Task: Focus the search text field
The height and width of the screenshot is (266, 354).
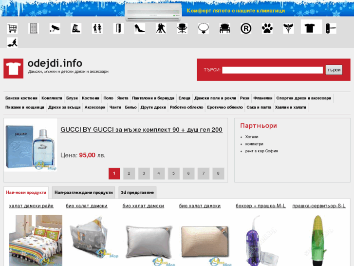Action: [x=272, y=70]
